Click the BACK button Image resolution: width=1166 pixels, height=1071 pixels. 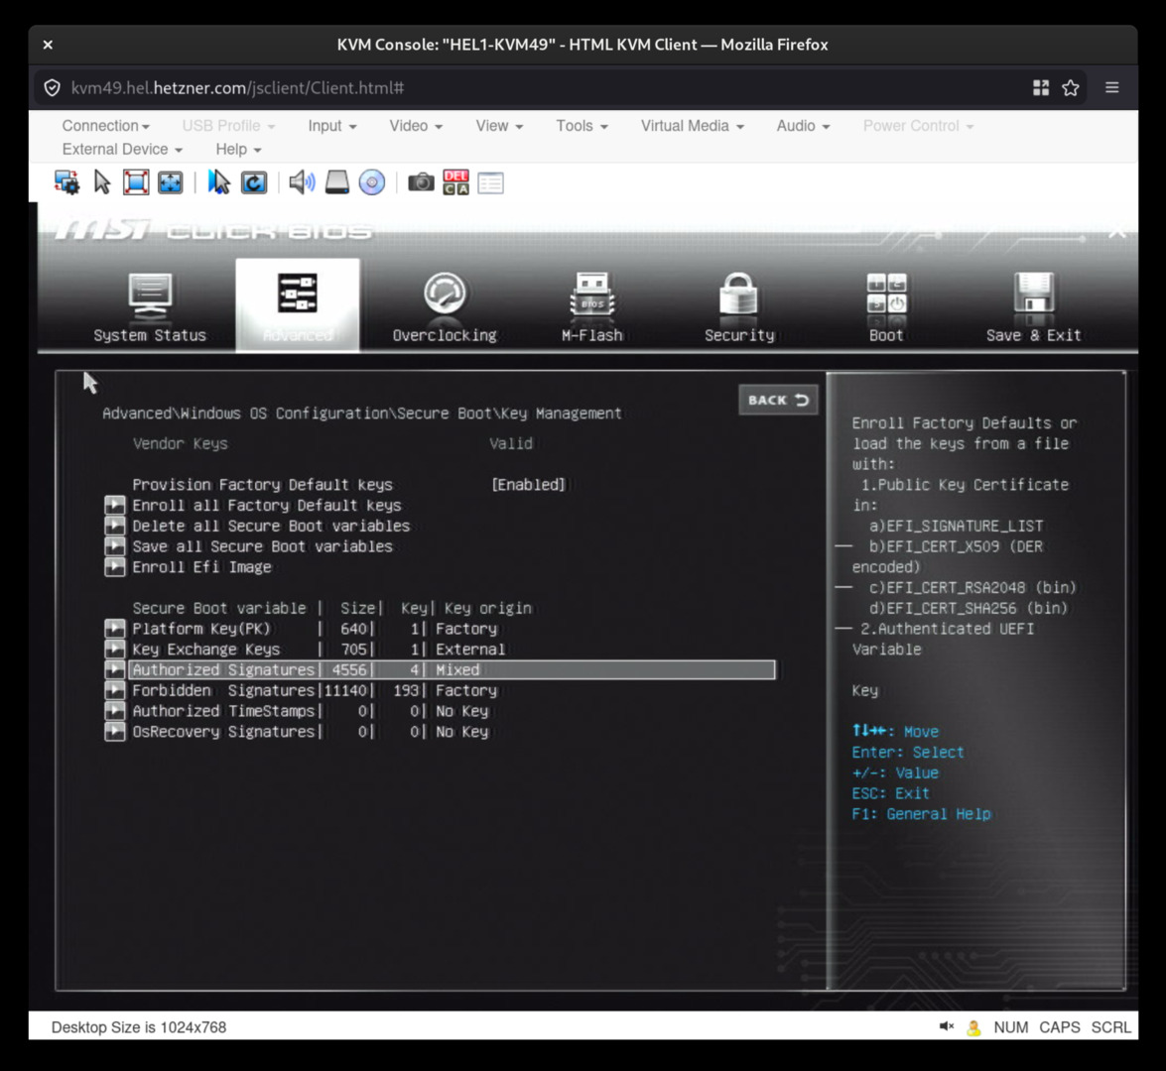point(778,400)
